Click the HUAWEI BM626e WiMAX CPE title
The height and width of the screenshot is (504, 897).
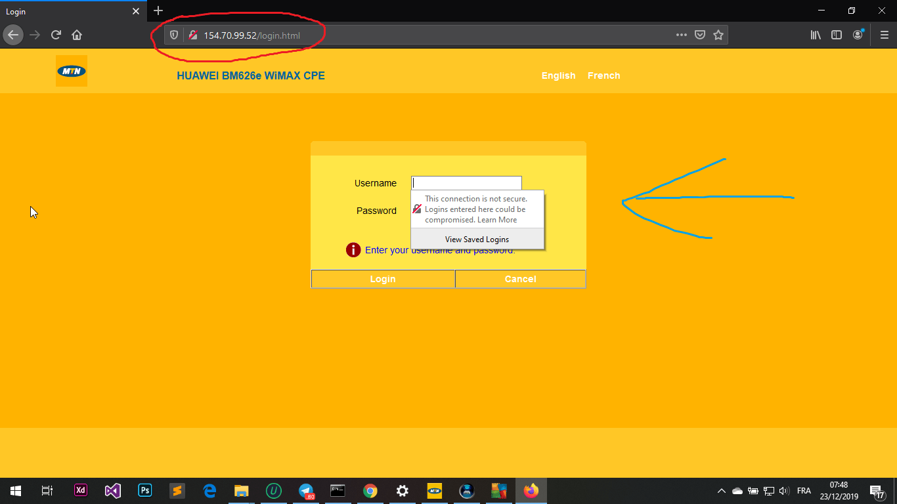click(x=251, y=75)
